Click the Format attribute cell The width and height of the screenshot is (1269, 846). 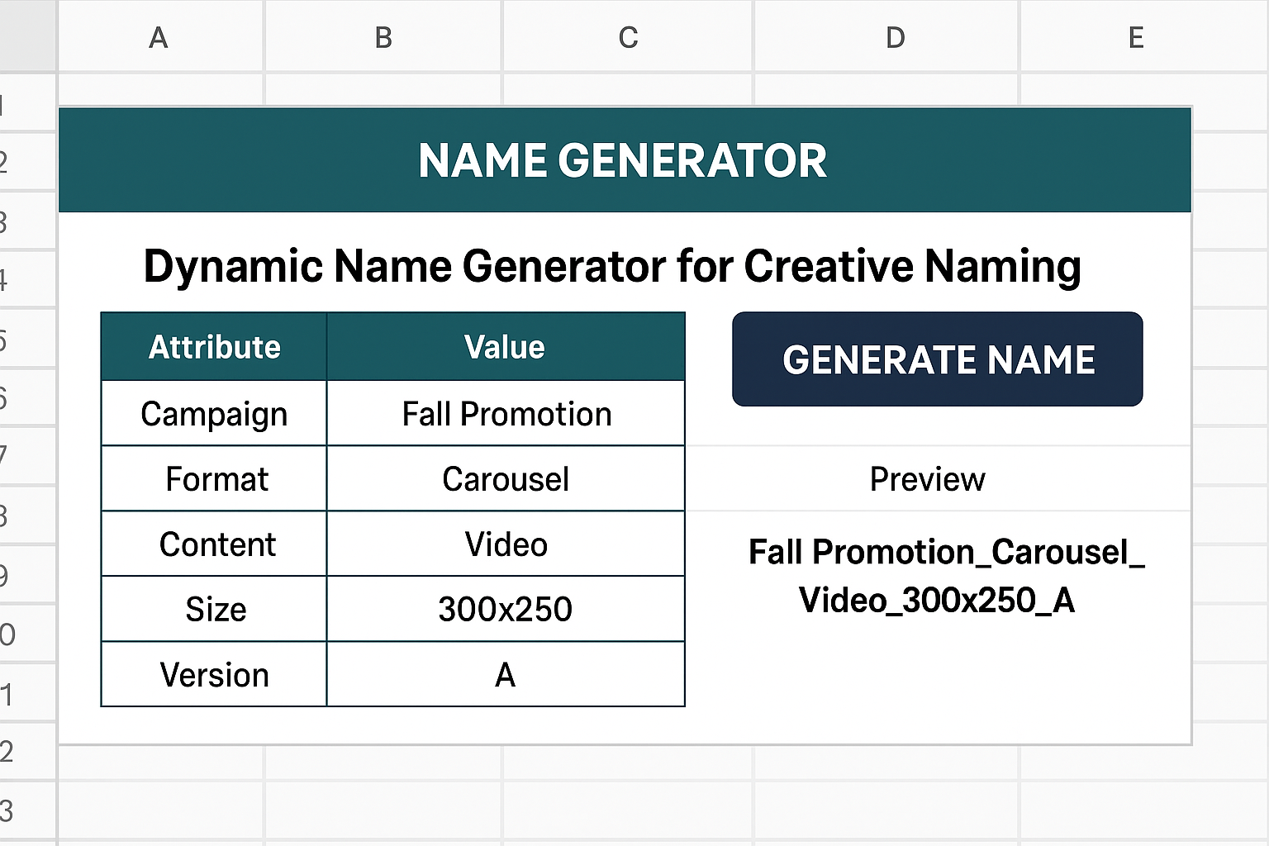[214, 478]
